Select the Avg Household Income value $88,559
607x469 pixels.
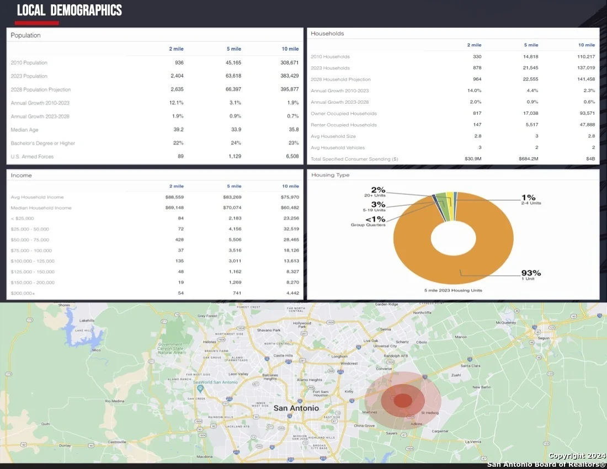point(174,197)
